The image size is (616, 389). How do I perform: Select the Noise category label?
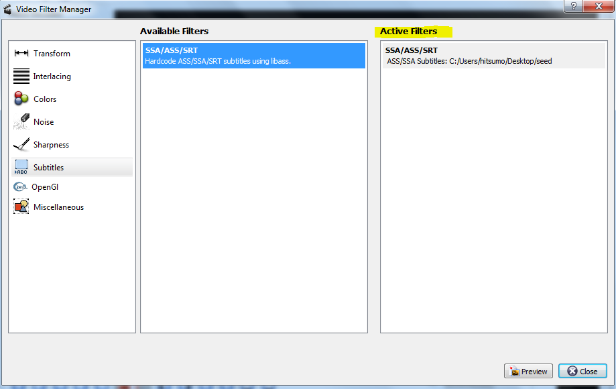(x=44, y=122)
